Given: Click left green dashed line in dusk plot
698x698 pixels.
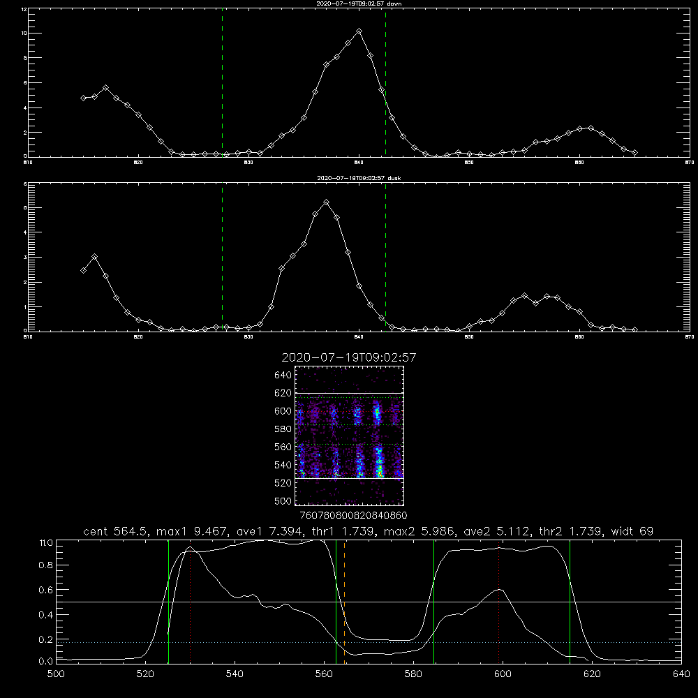Looking at the screenshot, I should pos(222,258).
